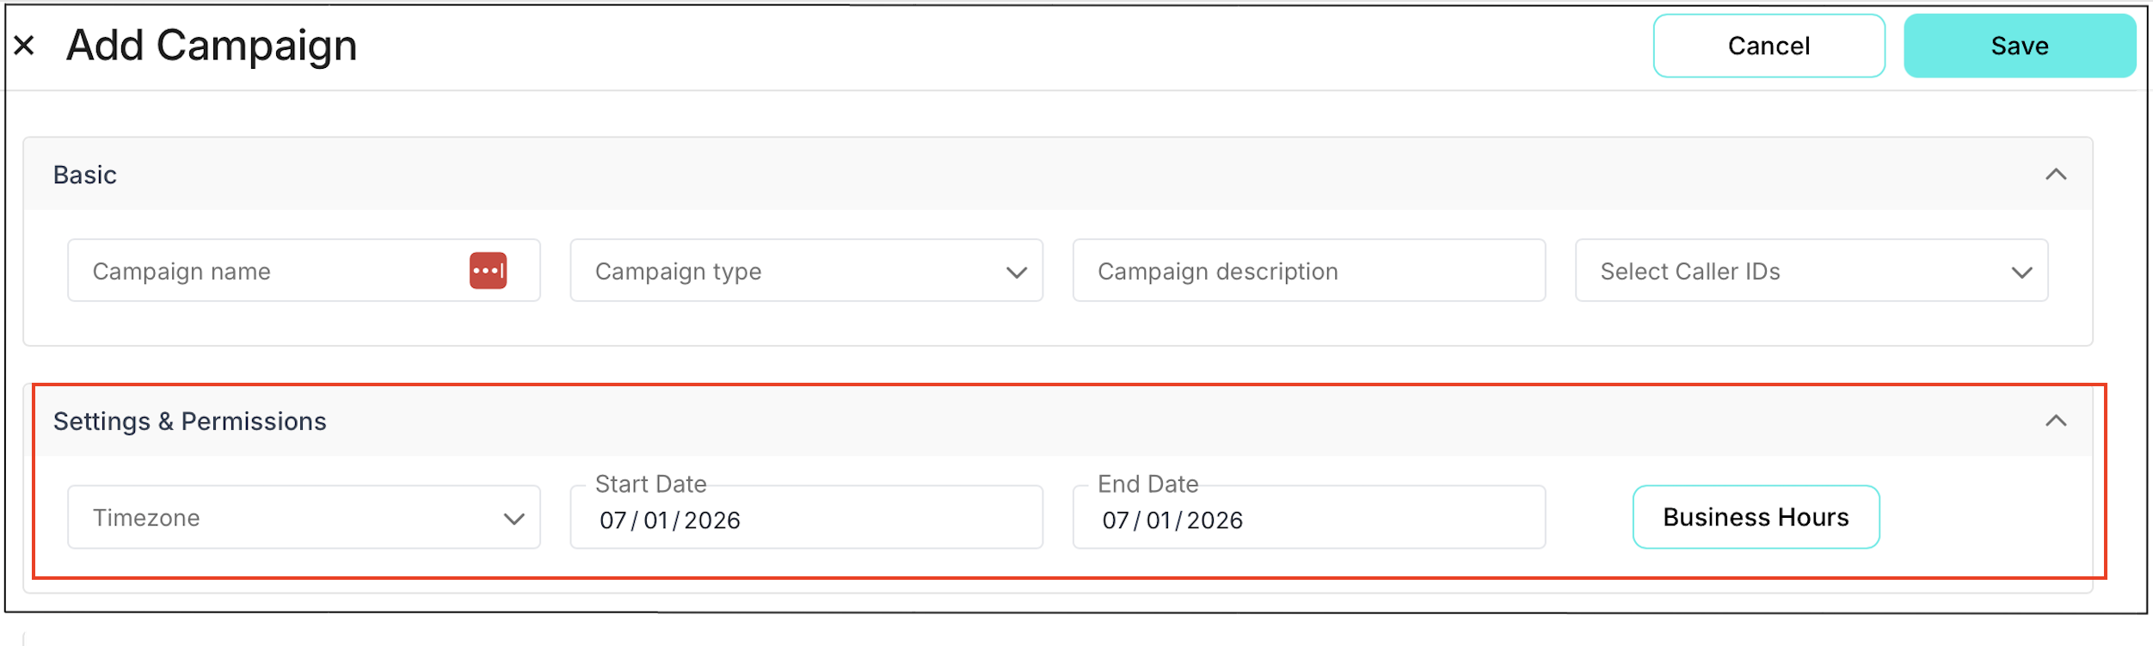Select the day in End Date

[1158, 520]
